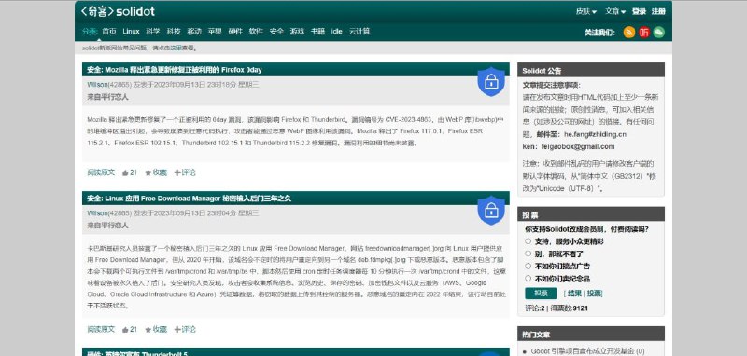Go to 首页 in the navigation bar
This screenshot has width=747, height=356.
tap(109, 32)
